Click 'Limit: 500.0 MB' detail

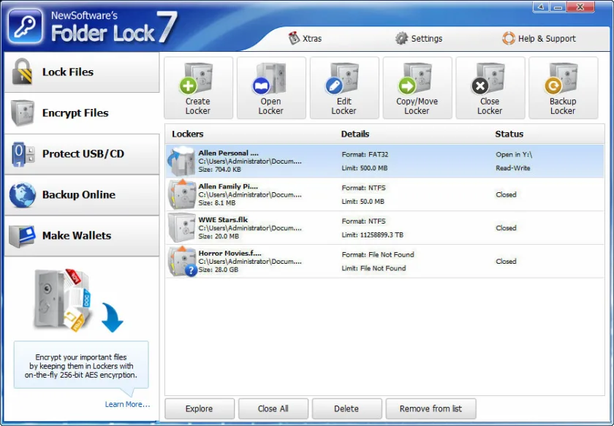[364, 168]
